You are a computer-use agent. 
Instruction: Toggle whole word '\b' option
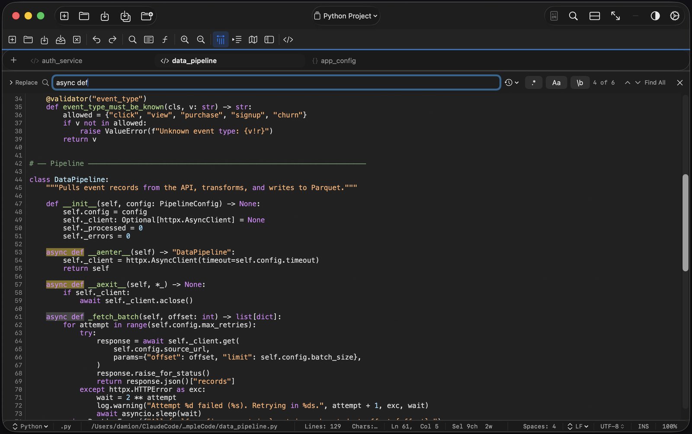coord(580,83)
